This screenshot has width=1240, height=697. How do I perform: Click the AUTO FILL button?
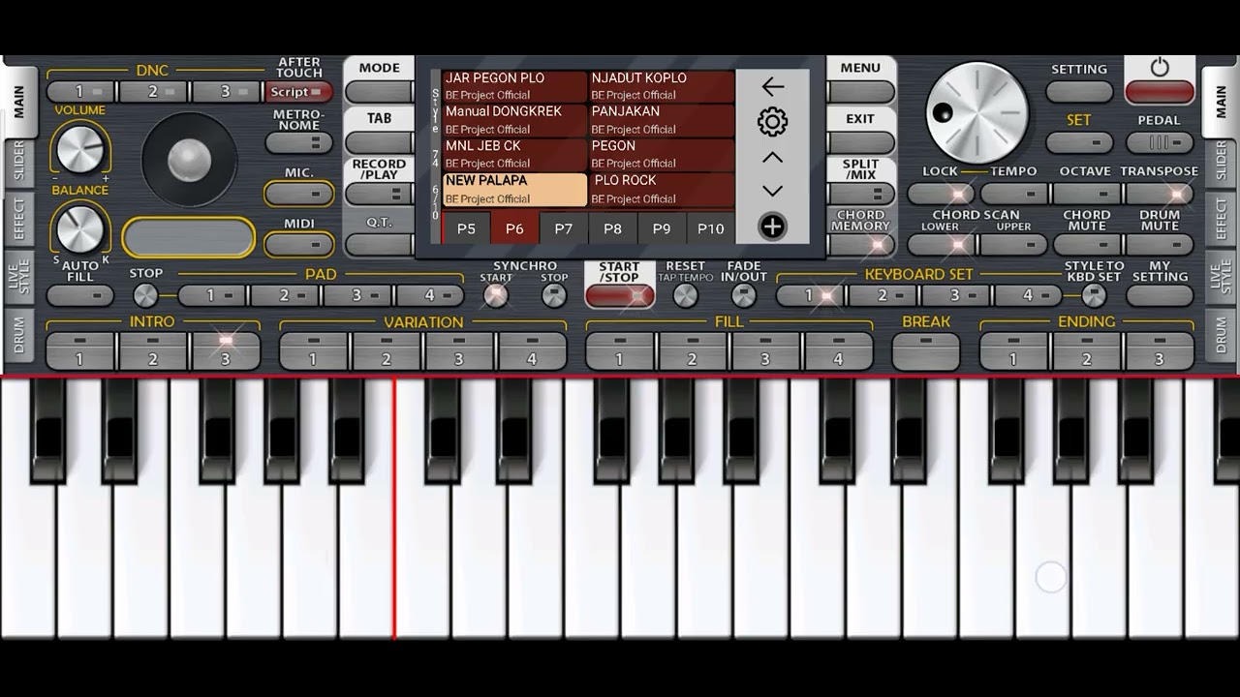(x=79, y=295)
